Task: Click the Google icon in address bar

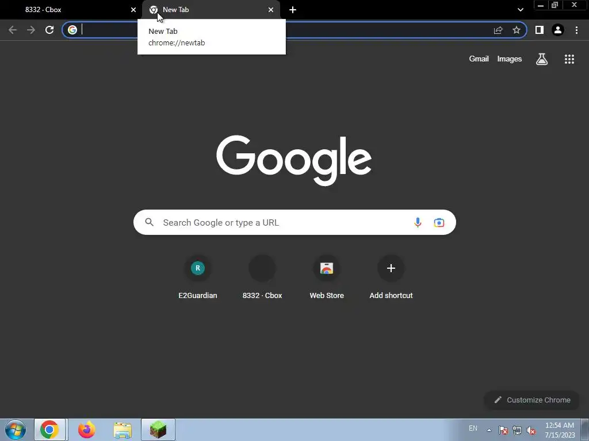Action: pyautogui.click(x=72, y=30)
